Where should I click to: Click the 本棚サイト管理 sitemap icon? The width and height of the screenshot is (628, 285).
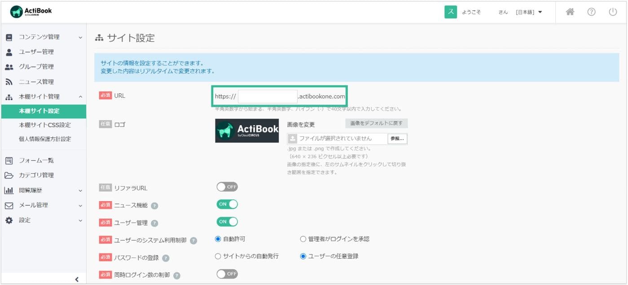[x=9, y=96]
